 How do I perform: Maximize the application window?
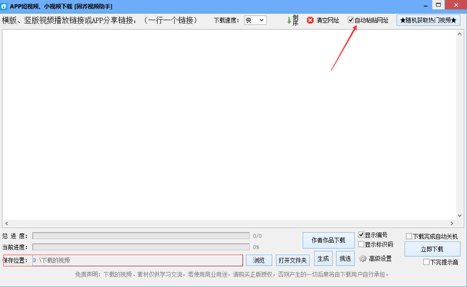click(x=438, y=5)
